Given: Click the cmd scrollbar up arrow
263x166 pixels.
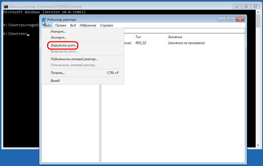Looking at the screenshot, I should [258, 12].
